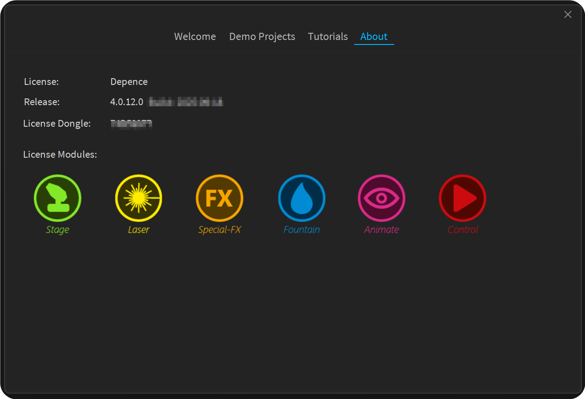
Task: Click the red Control play icon
Action: coord(463,198)
